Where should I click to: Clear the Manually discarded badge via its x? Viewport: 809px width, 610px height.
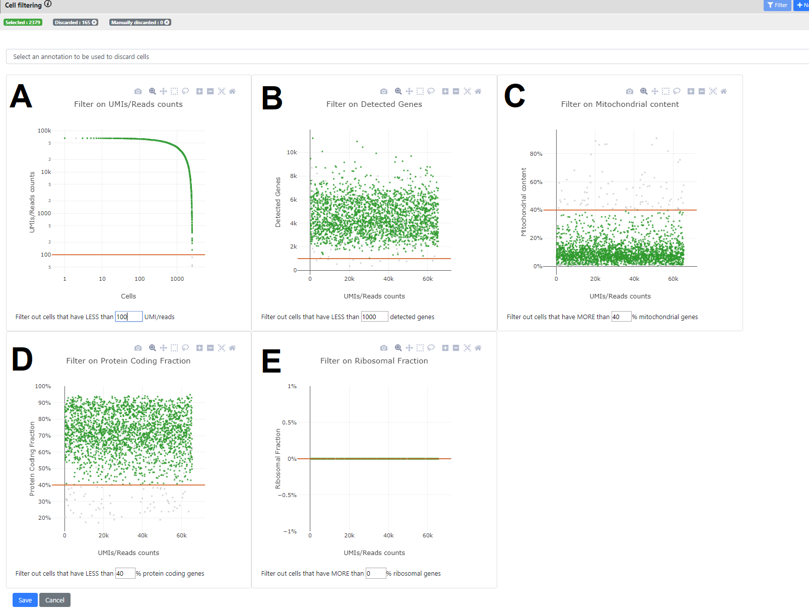[167, 22]
